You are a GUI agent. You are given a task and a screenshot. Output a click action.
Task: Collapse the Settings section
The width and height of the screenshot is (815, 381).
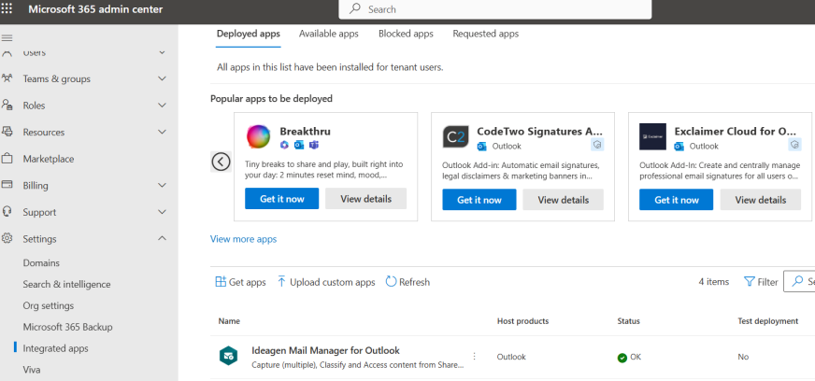point(163,239)
